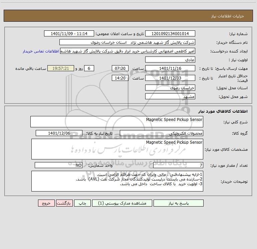
Task: Click the تعداد / مقدار مورد نیاز label
Action: pyautogui.click(x=229, y=166)
